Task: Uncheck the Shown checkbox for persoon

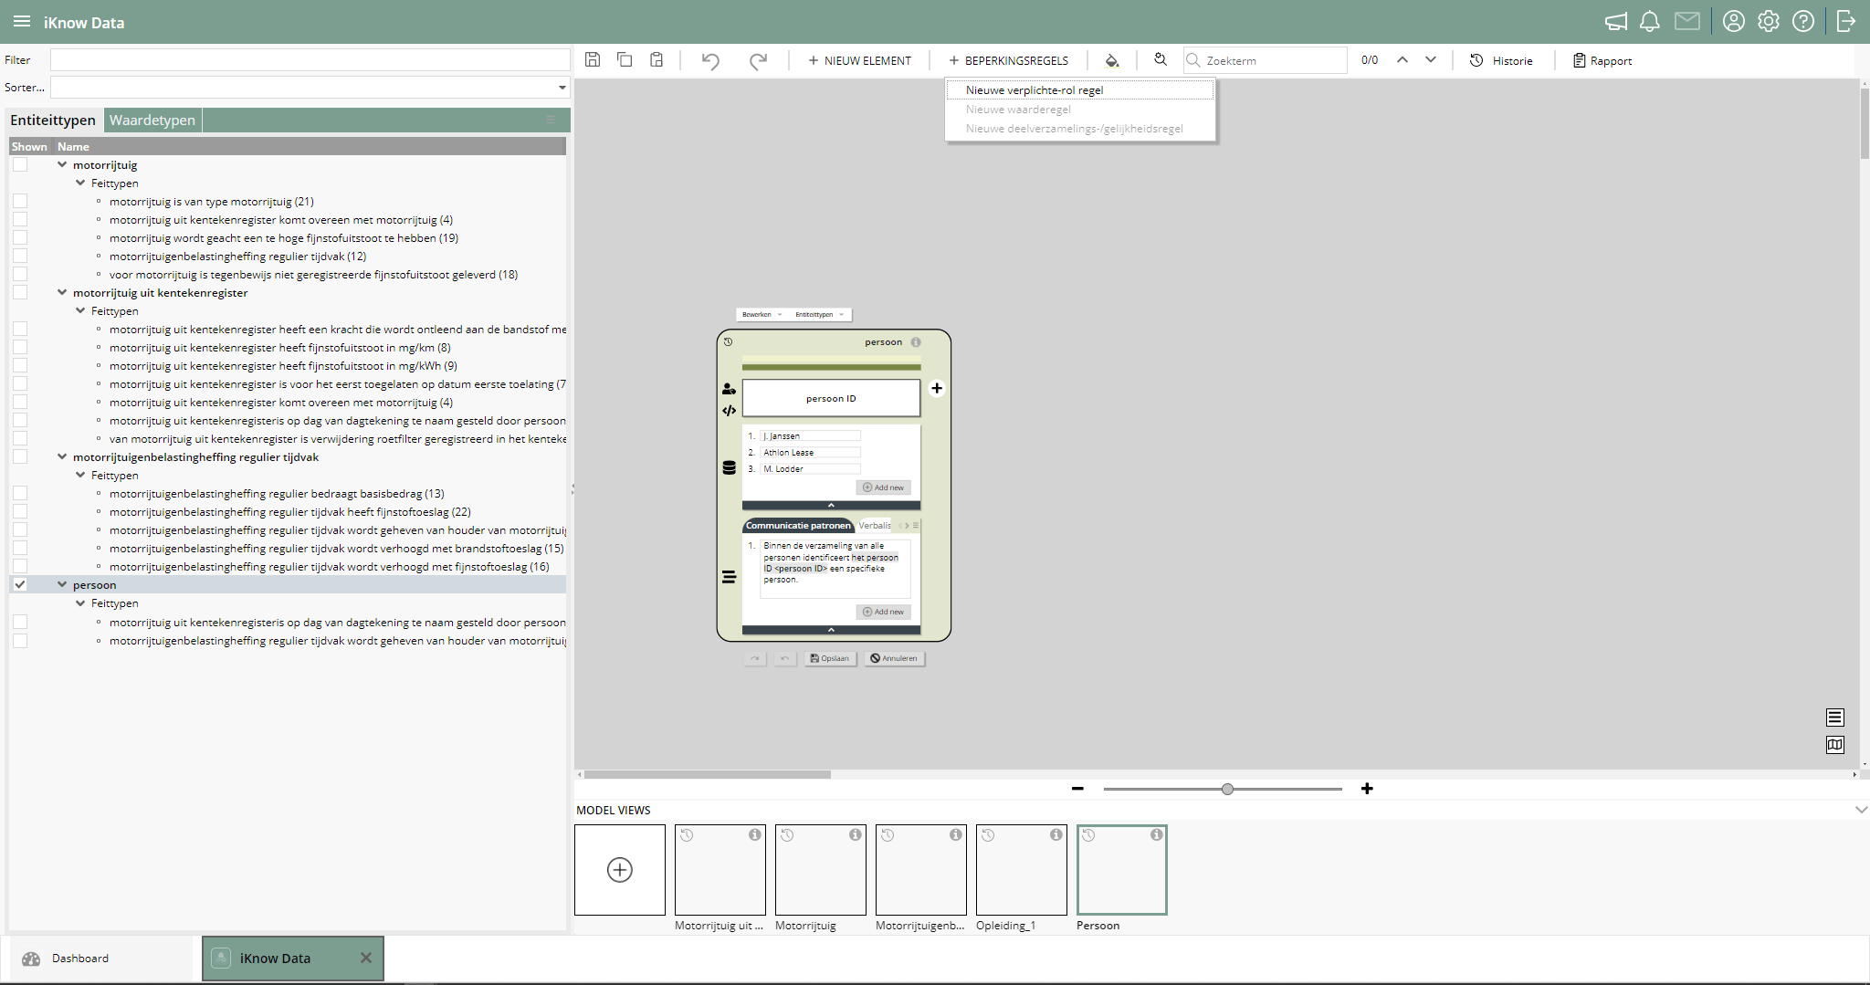Action: coord(20,584)
